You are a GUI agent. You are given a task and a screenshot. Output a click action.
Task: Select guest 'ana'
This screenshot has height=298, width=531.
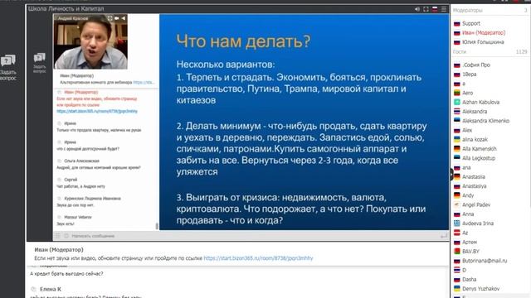[x=466, y=167]
